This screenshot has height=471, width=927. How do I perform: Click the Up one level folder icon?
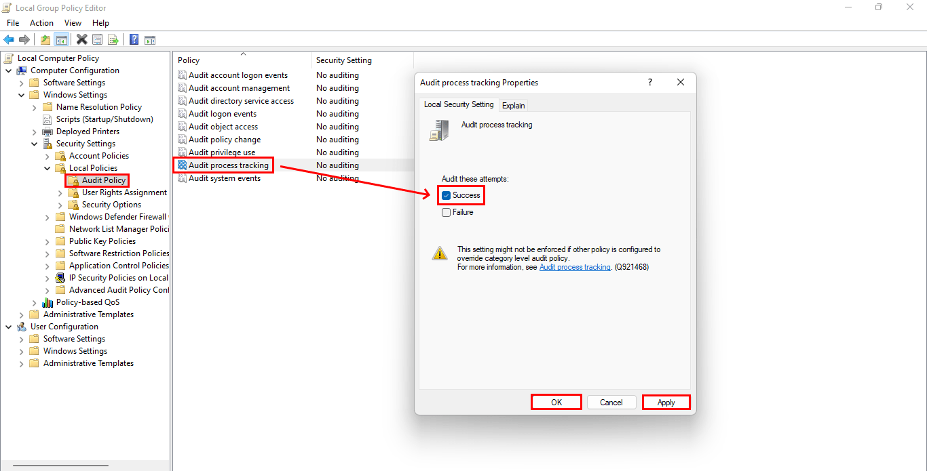point(45,39)
